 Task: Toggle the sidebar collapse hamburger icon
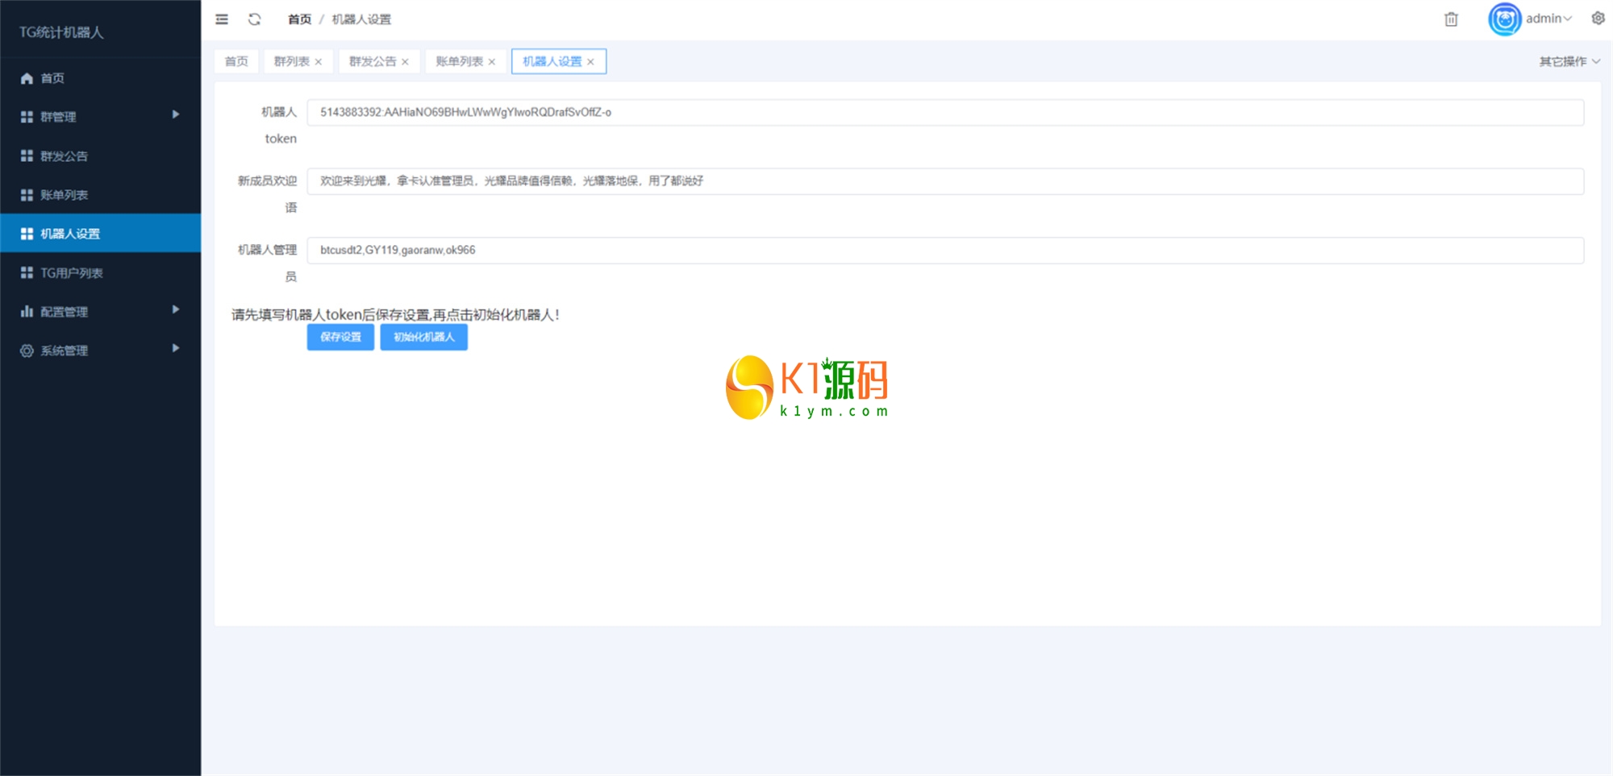click(222, 19)
